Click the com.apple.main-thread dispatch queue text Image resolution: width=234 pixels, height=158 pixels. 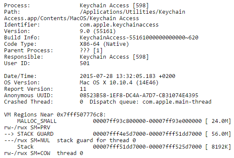pos(177,102)
